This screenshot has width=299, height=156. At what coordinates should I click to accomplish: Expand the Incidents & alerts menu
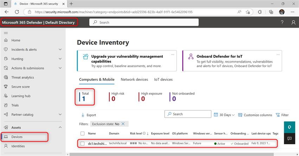60,49
